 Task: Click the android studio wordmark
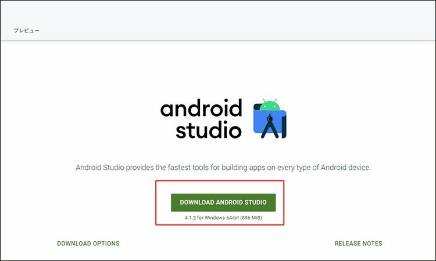(x=201, y=119)
